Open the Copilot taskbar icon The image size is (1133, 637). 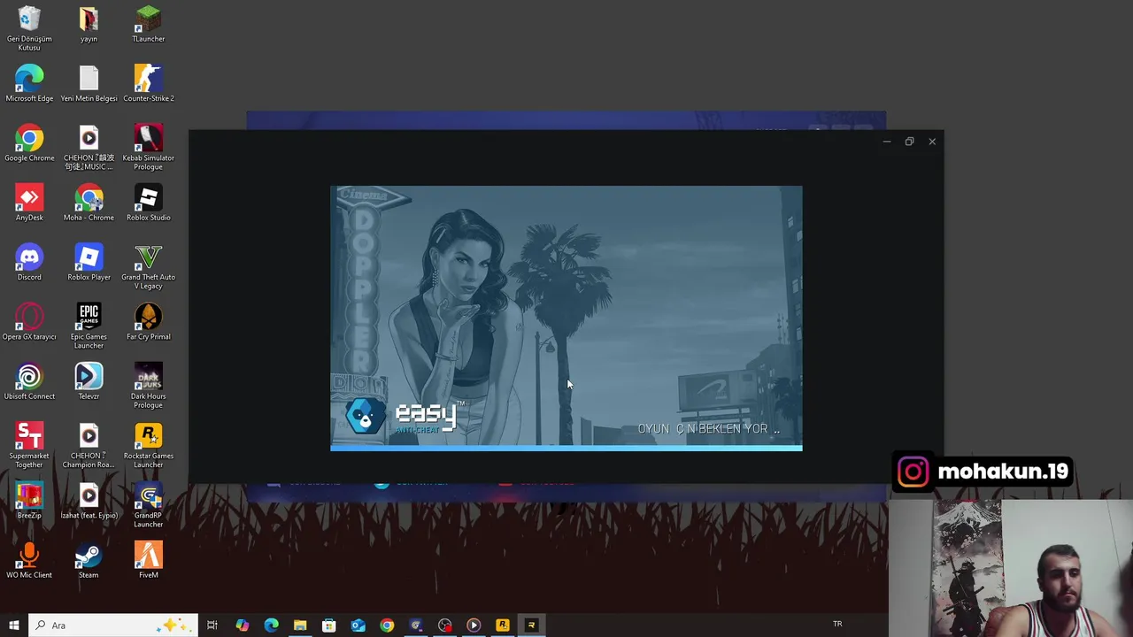242,625
